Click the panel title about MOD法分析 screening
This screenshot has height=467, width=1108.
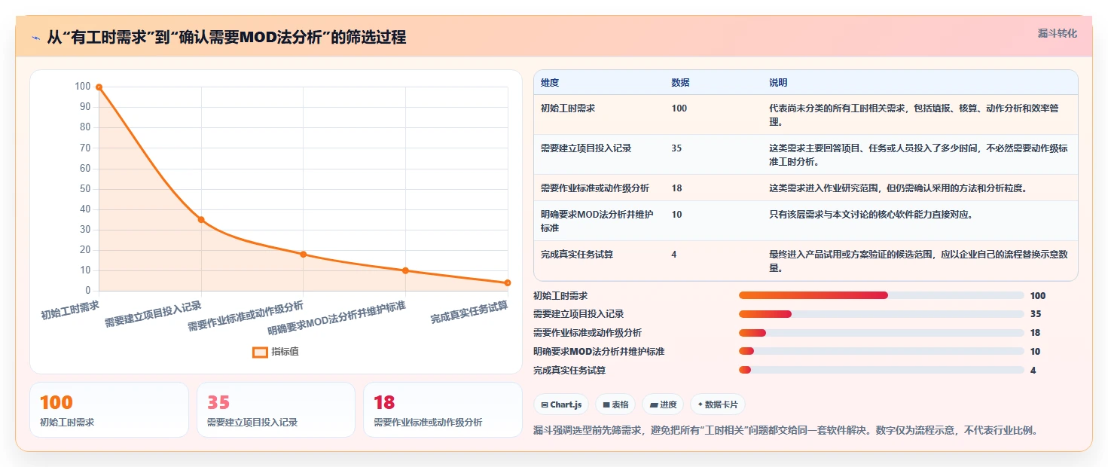click(226, 37)
